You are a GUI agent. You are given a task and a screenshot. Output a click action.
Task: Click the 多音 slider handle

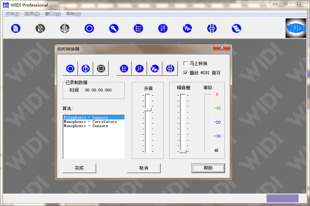pos(148,110)
